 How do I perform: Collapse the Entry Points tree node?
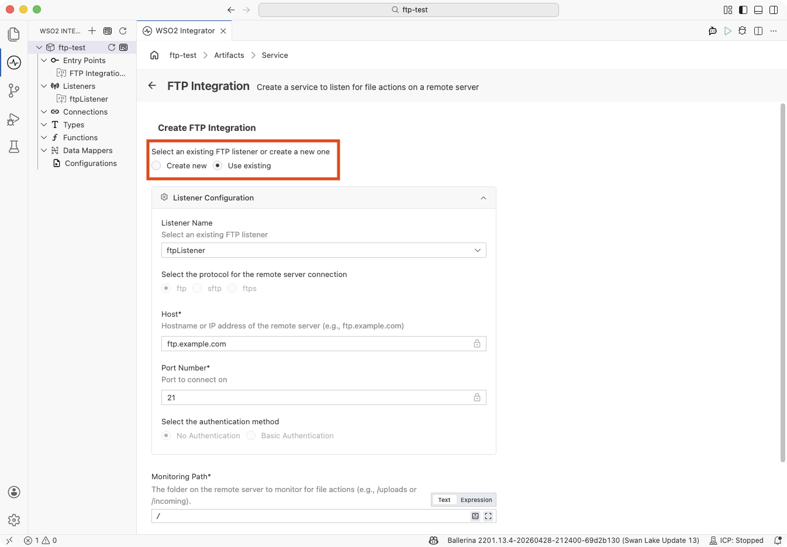(x=44, y=60)
